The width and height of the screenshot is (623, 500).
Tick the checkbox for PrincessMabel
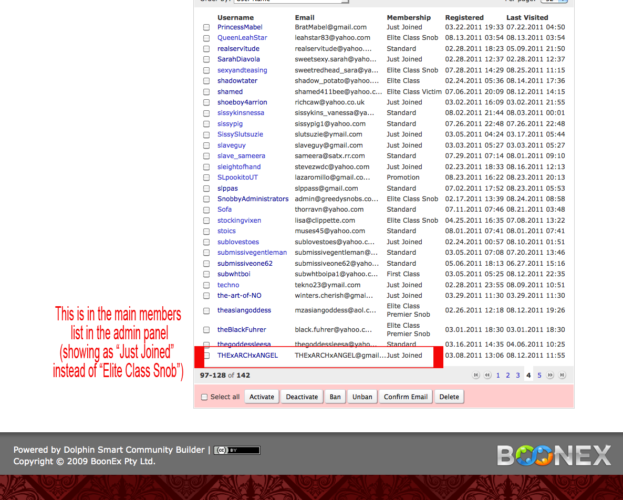click(x=206, y=27)
